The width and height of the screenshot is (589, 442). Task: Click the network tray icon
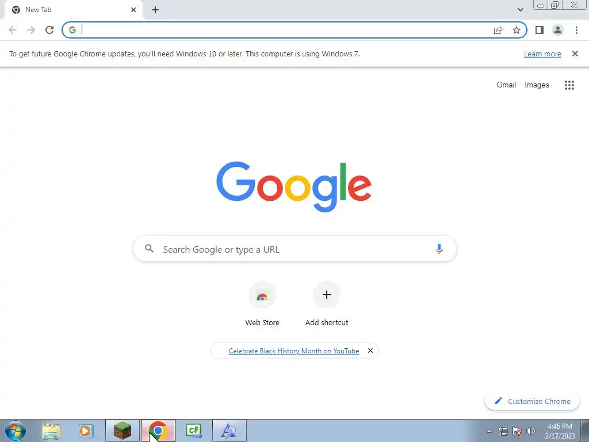click(503, 431)
